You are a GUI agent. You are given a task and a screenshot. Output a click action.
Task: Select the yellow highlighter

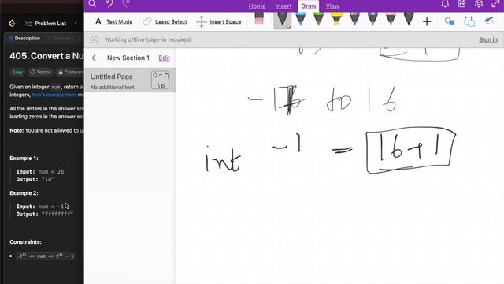336,19
